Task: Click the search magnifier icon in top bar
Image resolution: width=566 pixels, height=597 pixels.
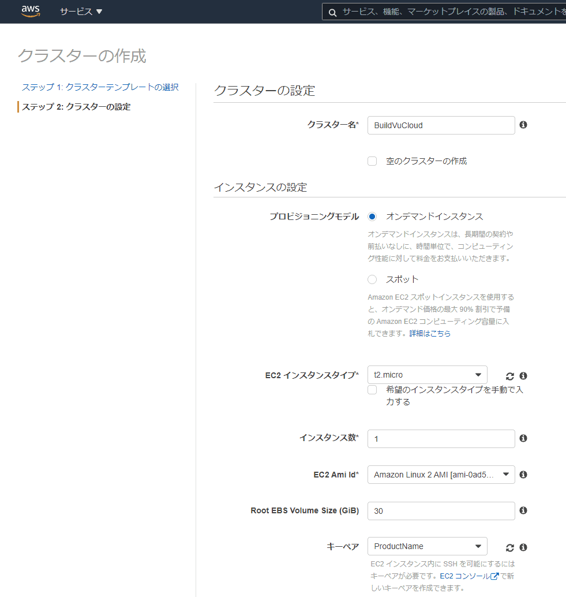Action: 332,13
